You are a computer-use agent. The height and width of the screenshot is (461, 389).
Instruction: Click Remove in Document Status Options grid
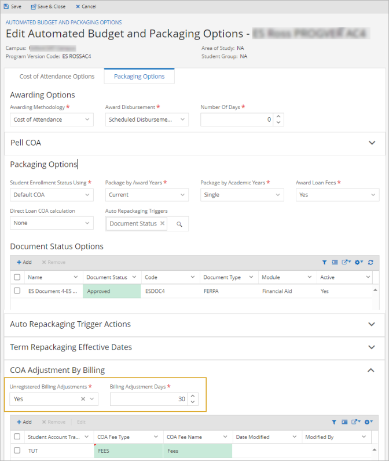click(x=53, y=262)
